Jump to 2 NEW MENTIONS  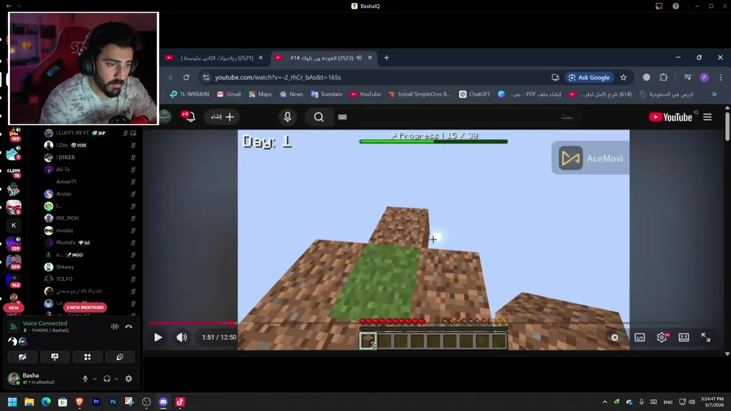pos(85,308)
